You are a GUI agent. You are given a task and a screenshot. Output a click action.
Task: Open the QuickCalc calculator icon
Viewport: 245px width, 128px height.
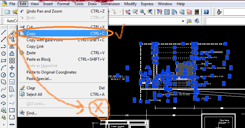197,12
